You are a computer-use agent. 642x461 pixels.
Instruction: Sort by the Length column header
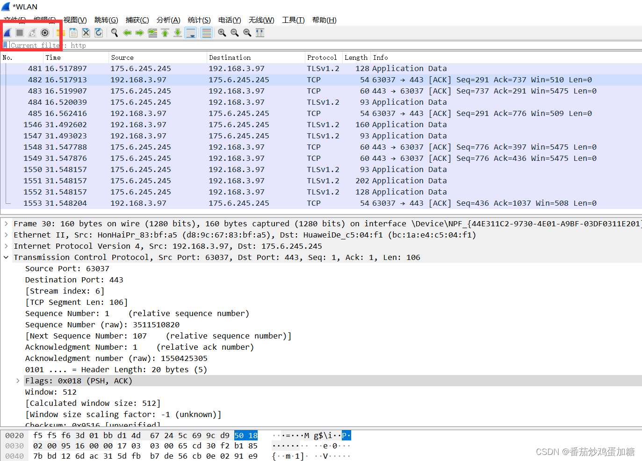pyautogui.click(x=356, y=58)
